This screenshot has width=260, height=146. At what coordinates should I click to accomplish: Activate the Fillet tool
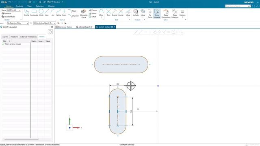click(x=72, y=11)
